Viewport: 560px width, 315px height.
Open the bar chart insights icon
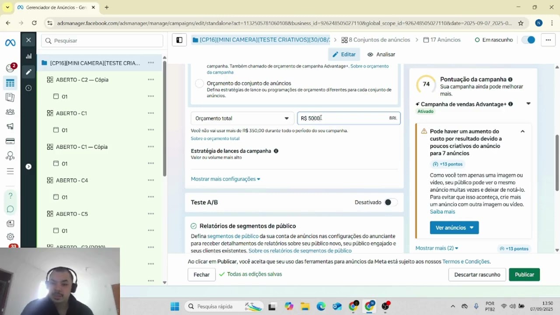28,56
